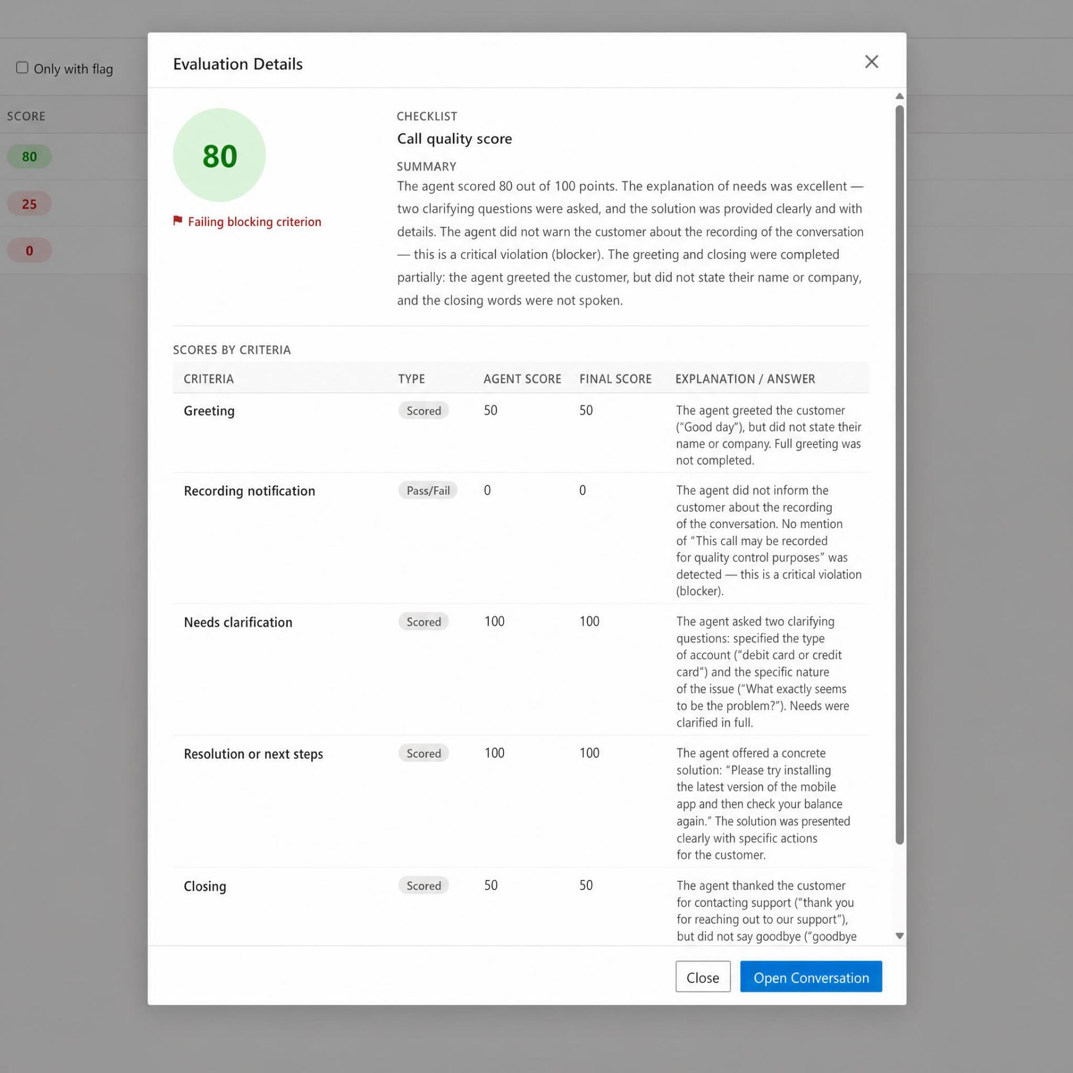Click the Scored badge in Needs clarification row
This screenshot has height=1073, width=1073.
424,621
